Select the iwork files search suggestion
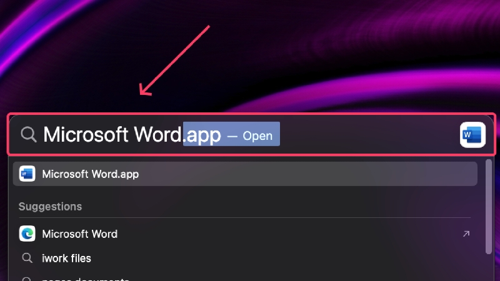 coord(245,258)
